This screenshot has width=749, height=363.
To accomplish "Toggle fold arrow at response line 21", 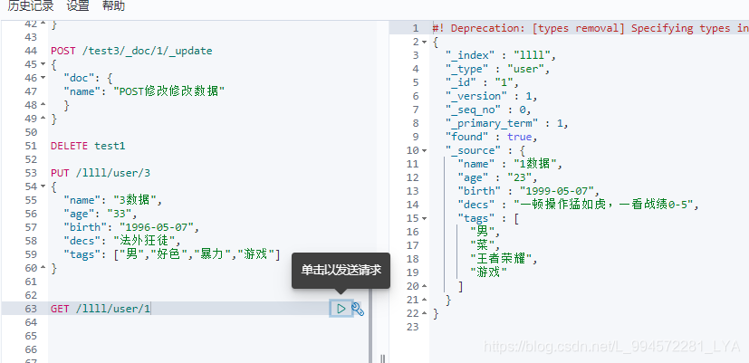I will 424,300.
